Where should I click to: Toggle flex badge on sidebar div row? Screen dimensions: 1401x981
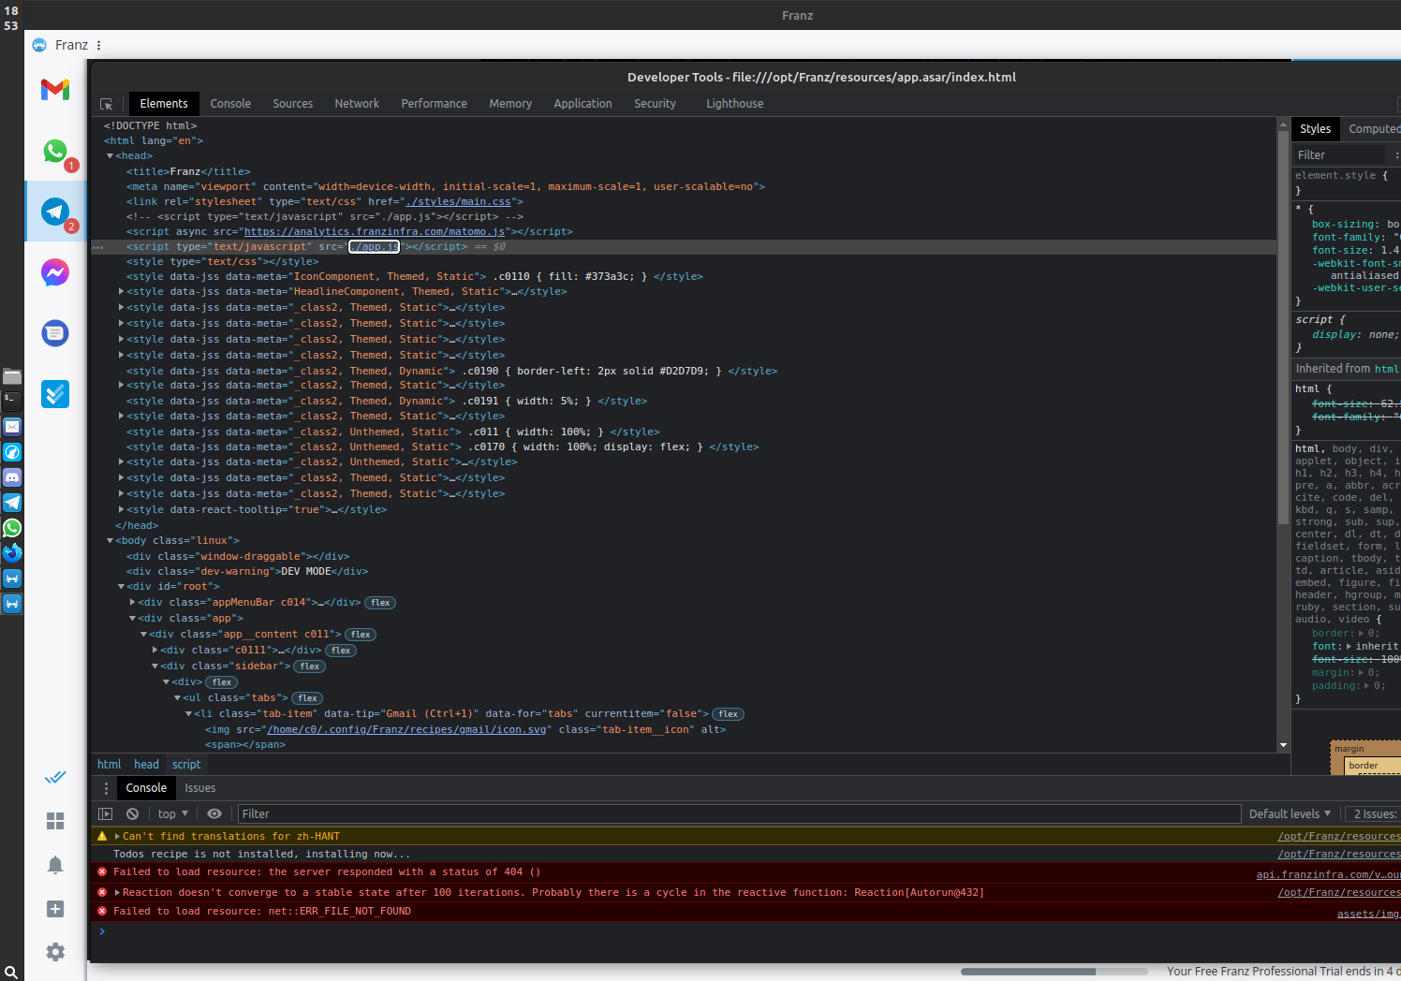click(310, 666)
